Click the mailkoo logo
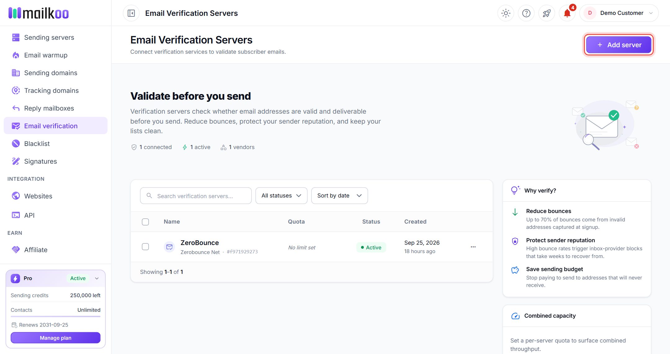This screenshot has height=354, width=670. (38, 13)
